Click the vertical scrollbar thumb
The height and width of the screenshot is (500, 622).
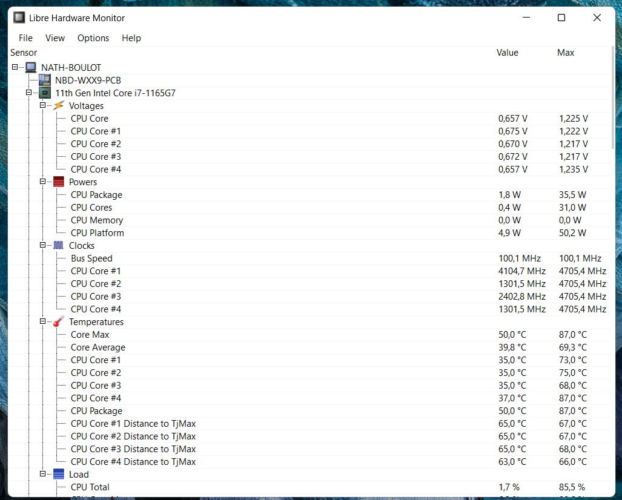(x=612, y=98)
